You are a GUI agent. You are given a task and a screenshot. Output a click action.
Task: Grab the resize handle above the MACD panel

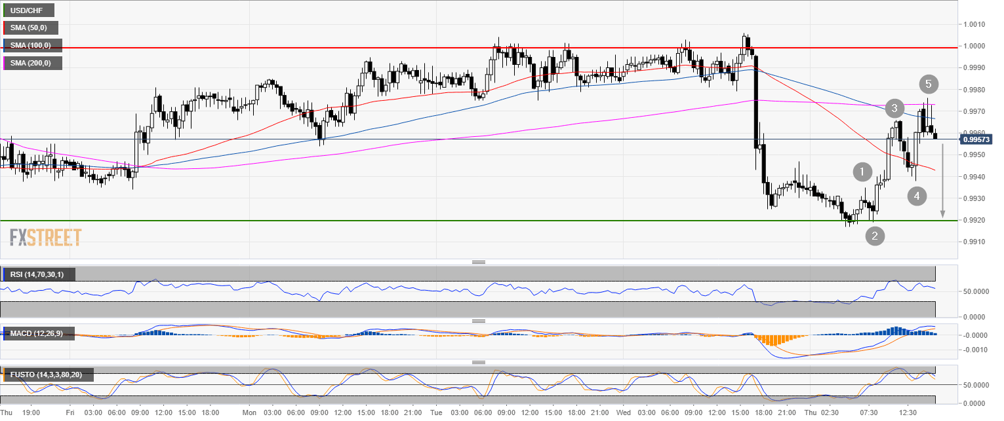pyautogui.click(x=479, y=321)
